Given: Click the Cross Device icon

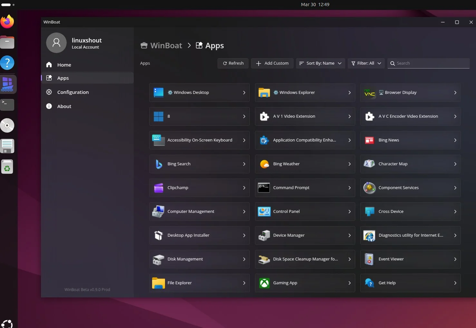Looking at the screenshot, I should coord(370,212).
